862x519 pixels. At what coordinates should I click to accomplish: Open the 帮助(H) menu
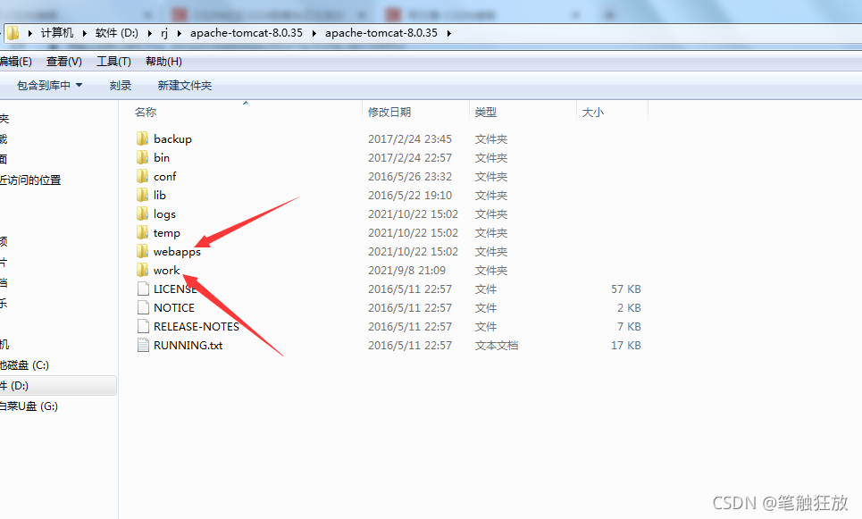pos(163,61)
